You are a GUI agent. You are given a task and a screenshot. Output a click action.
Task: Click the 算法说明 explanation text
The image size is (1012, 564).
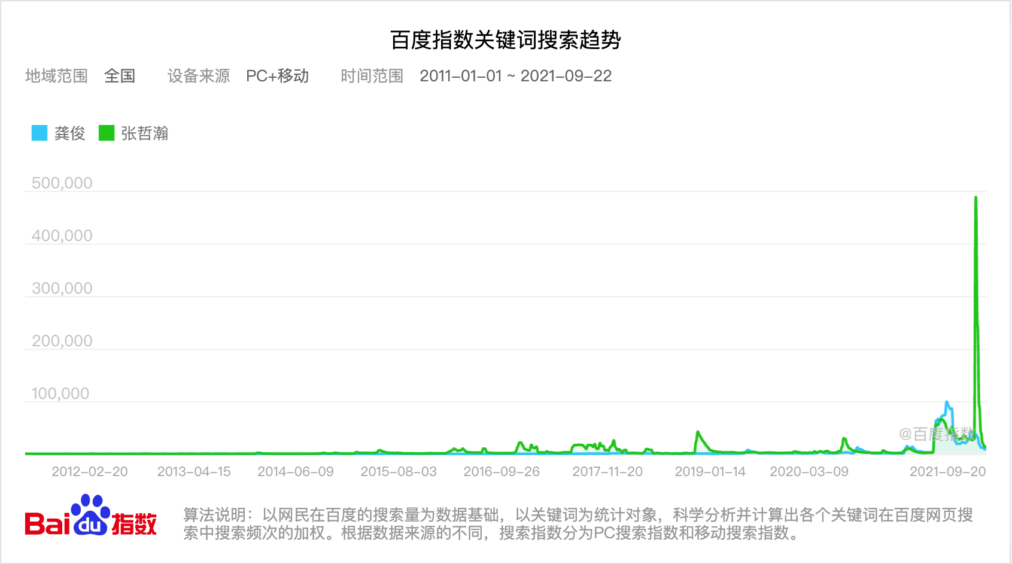578,523
